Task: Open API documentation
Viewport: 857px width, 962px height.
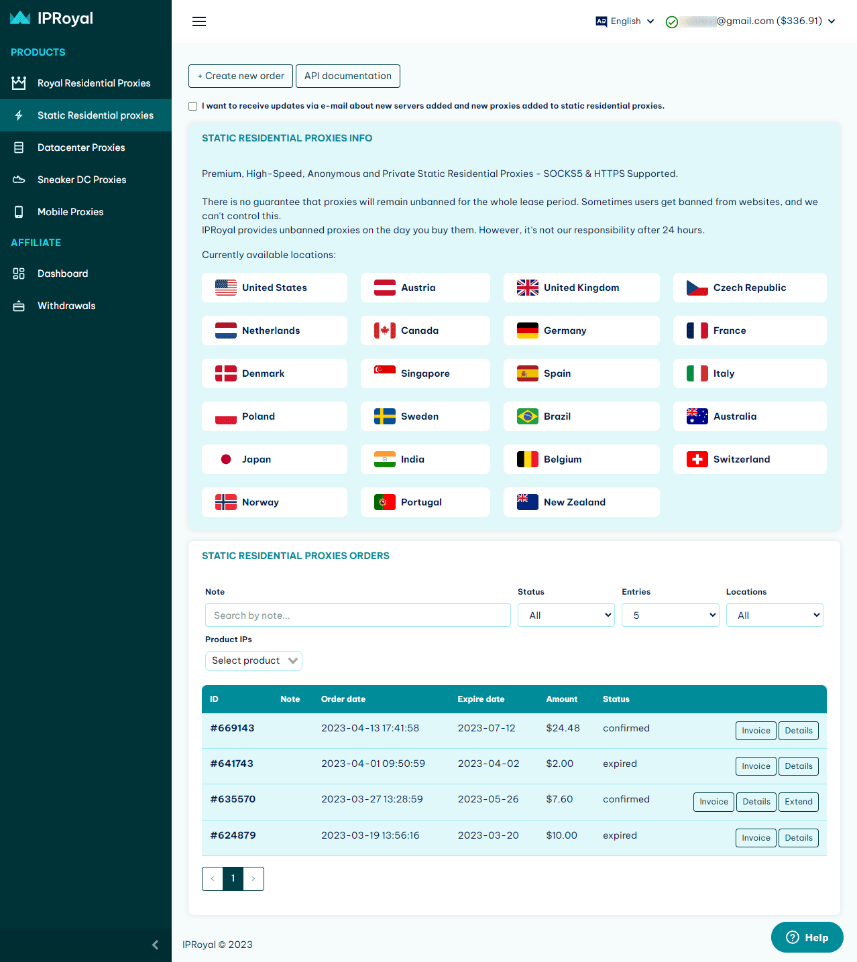Action: (348, 76)
